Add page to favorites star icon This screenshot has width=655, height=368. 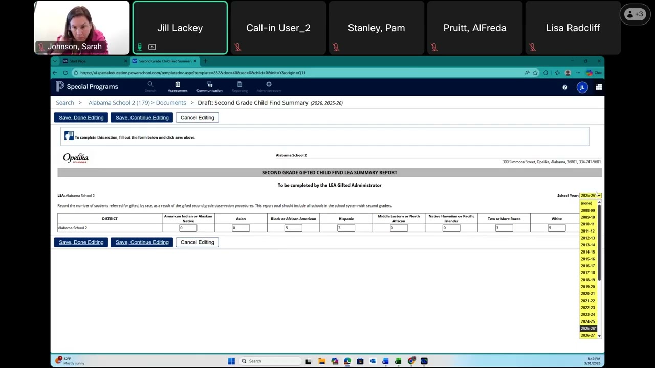coord(535,73)
